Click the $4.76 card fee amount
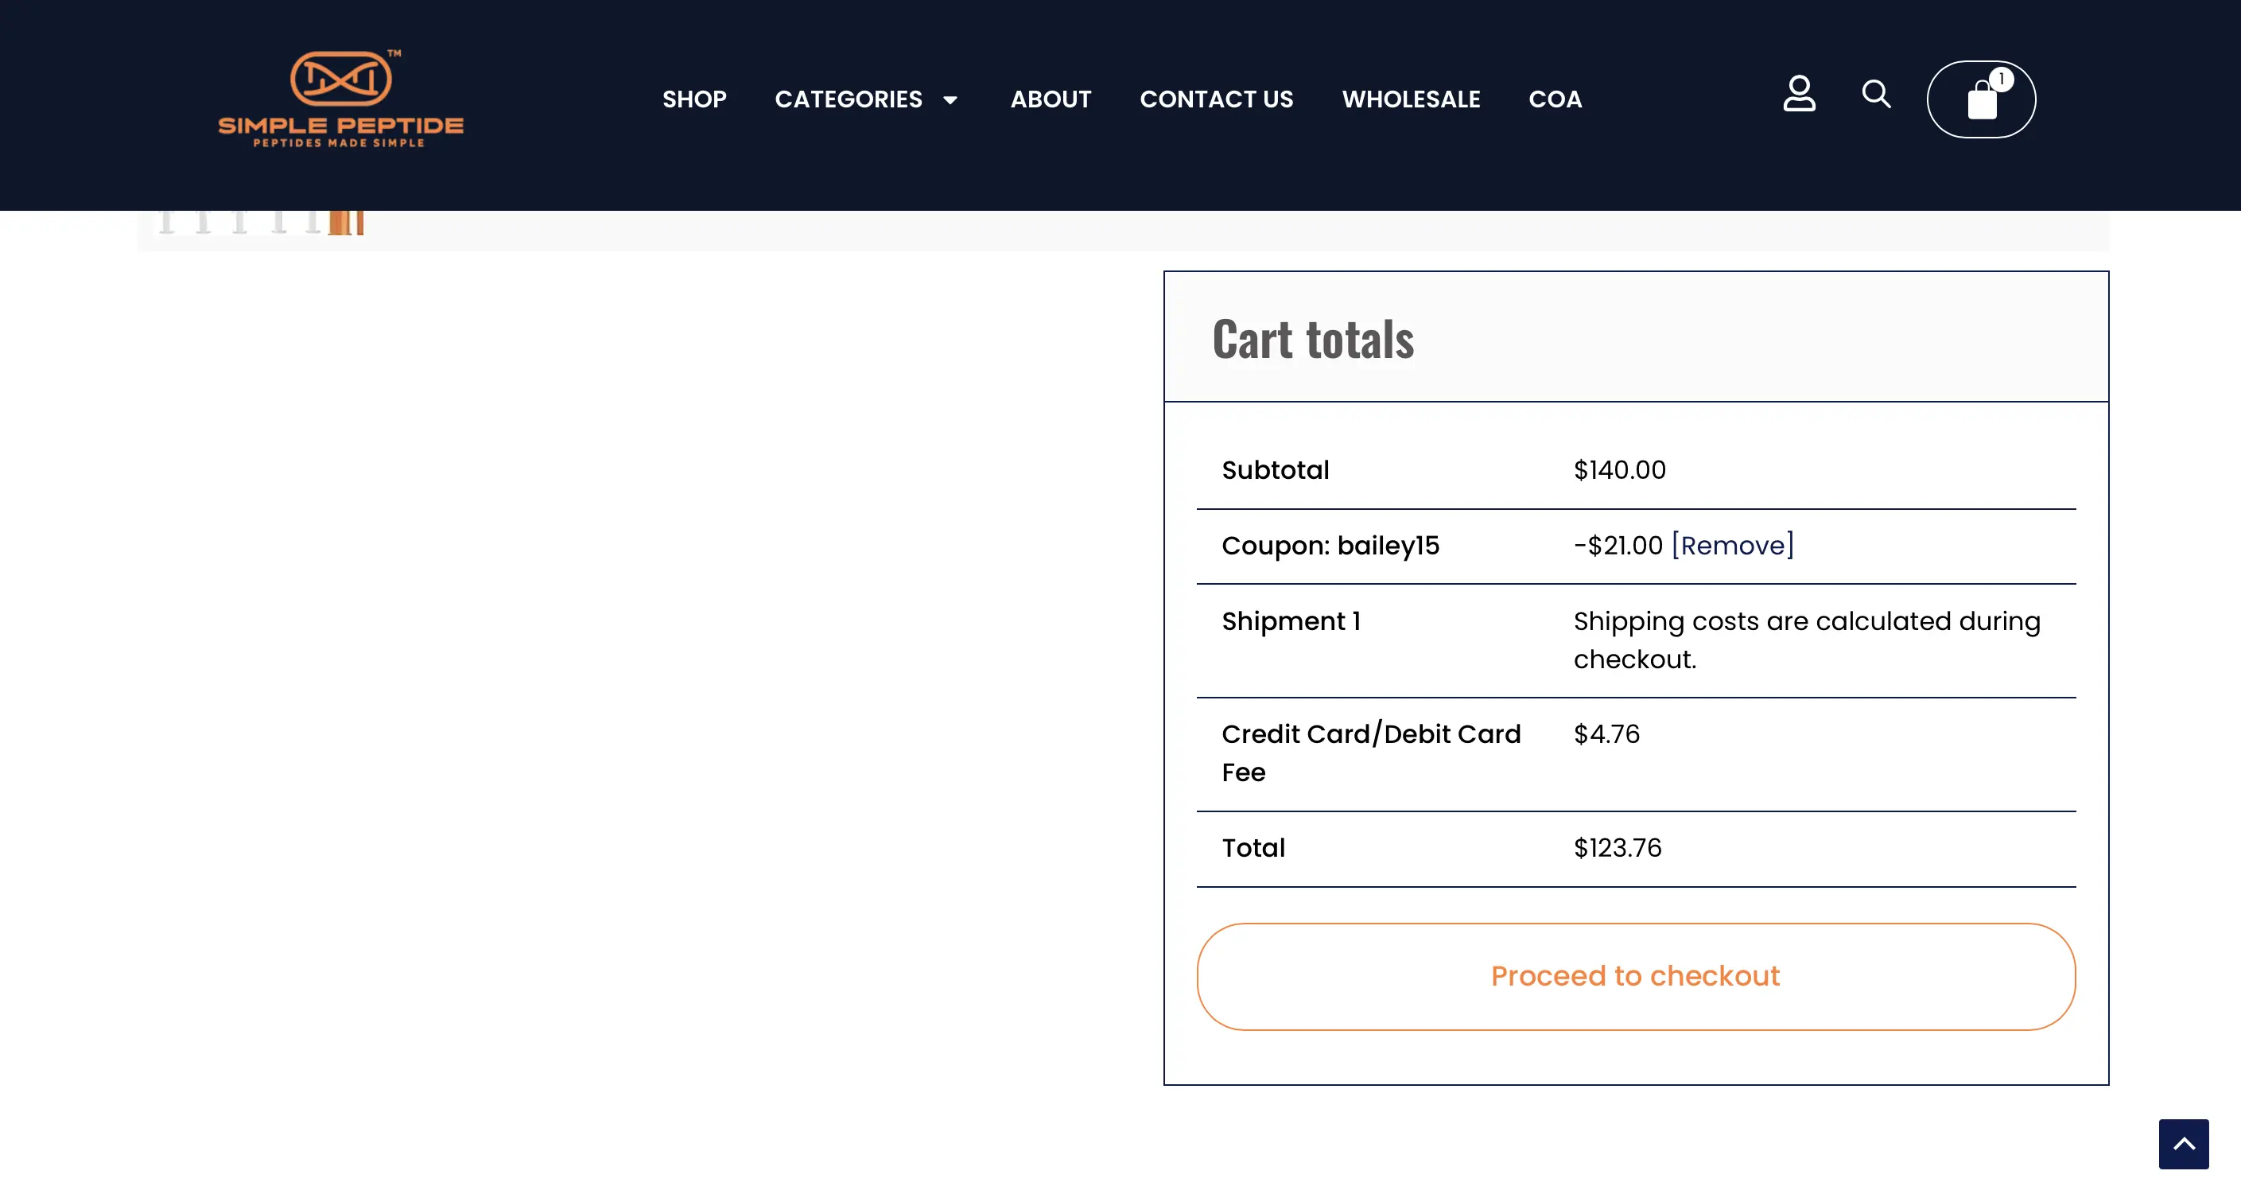Image resolution: width=2241 pixels, height=1198 pixels. pos(1606,734)
